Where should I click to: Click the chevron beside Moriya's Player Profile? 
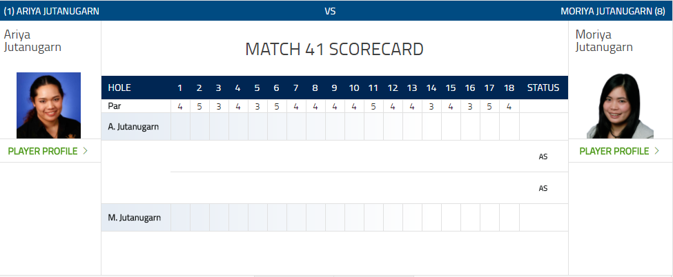[x=656, y=151]
